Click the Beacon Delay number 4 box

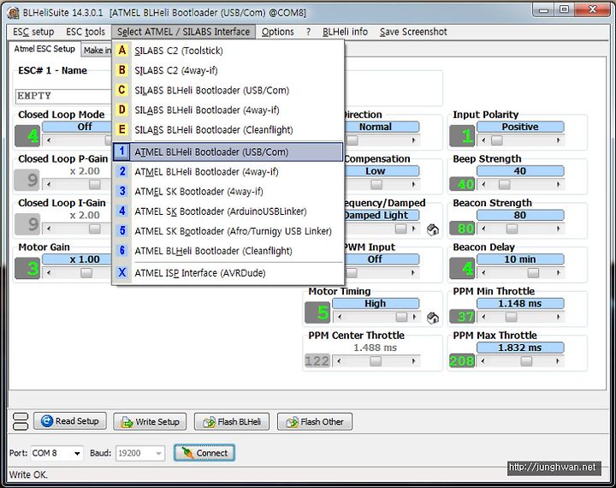click(462, 268)
